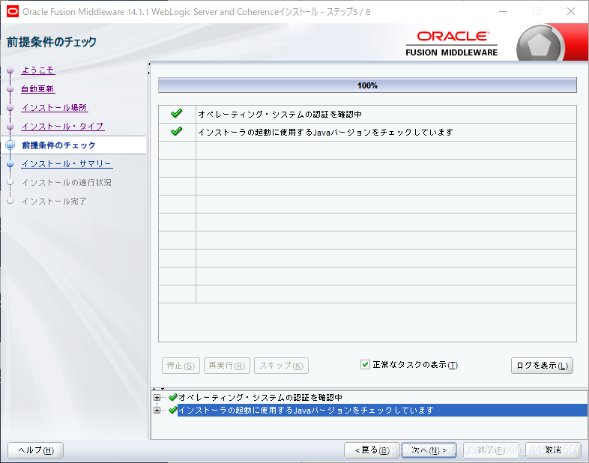Click the 自動更新 step bullet icon

pyautogui.click(x=10, y=89)
